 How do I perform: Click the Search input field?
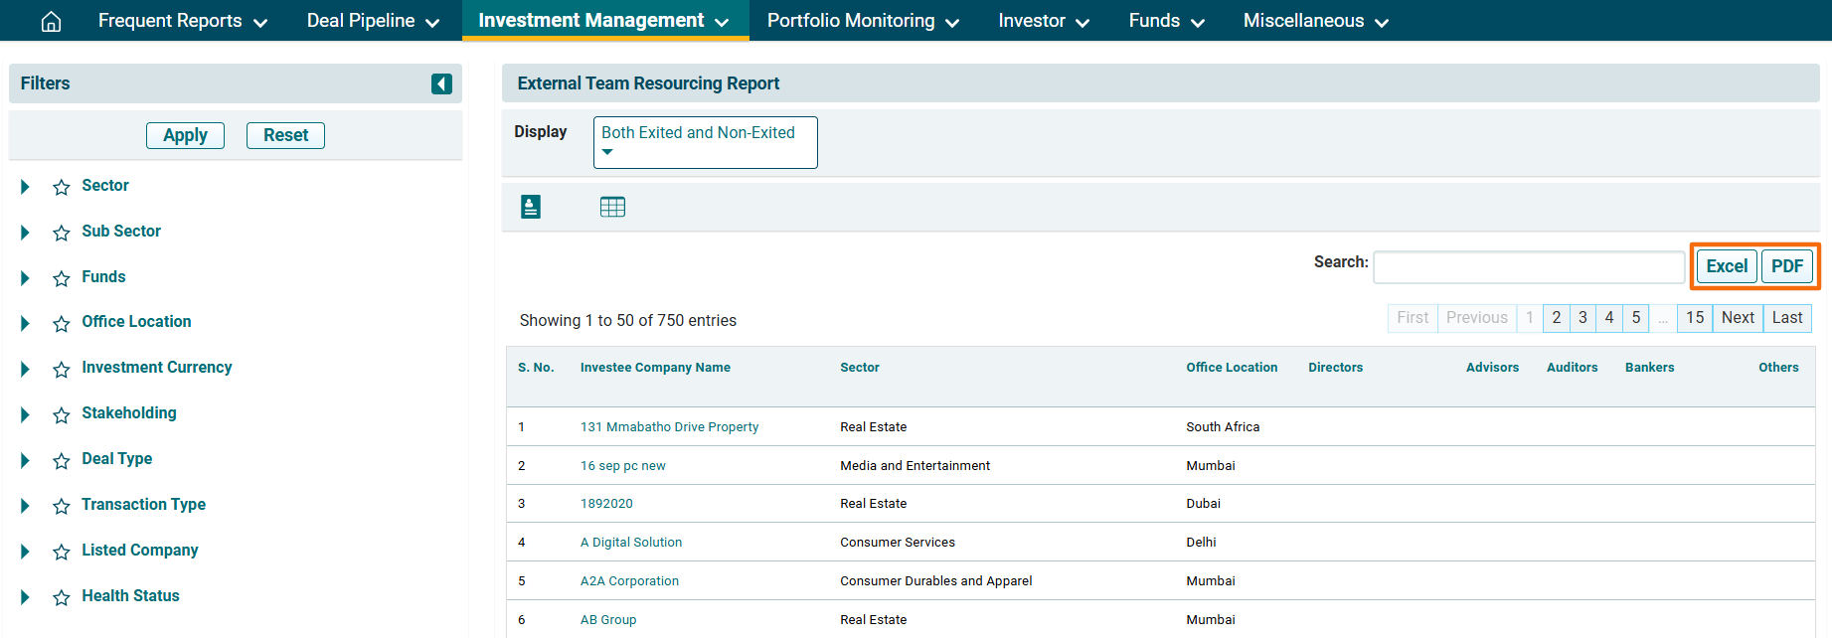(1528, 266)
